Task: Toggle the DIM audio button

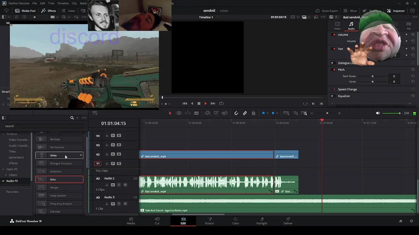Action: (407, 113)
